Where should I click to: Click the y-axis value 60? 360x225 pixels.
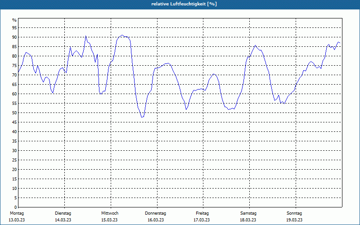(x=14, y=94)
